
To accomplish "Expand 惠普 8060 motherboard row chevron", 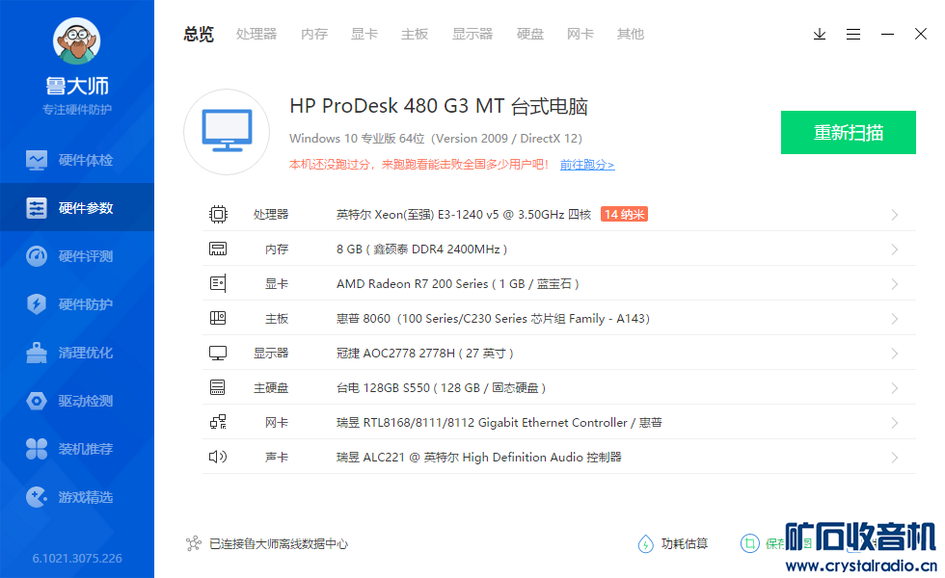I will click(895, 319).
